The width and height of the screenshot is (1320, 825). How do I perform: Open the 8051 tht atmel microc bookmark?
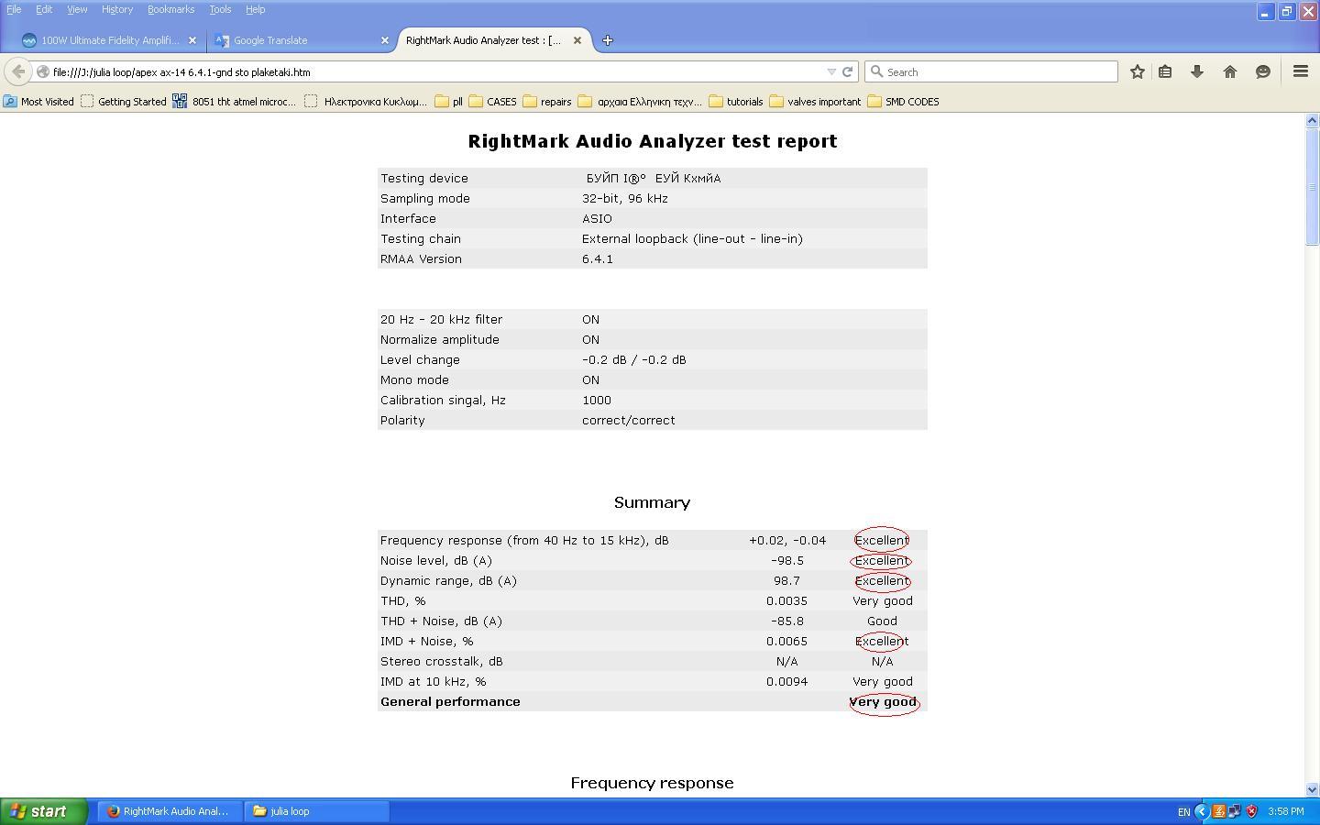pos(235,102)
